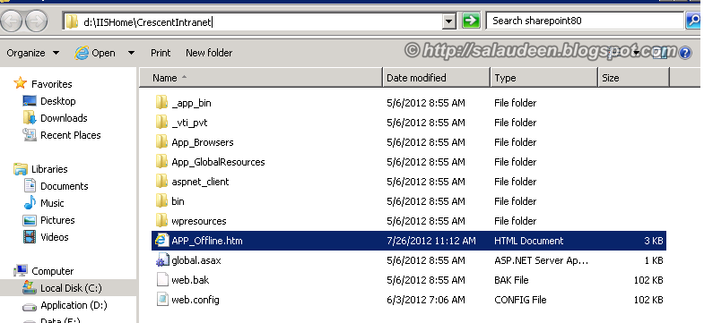The height and width of the screenshot is (323, 704).
Task: Click the web.config file icon
Action: [161, 300]
